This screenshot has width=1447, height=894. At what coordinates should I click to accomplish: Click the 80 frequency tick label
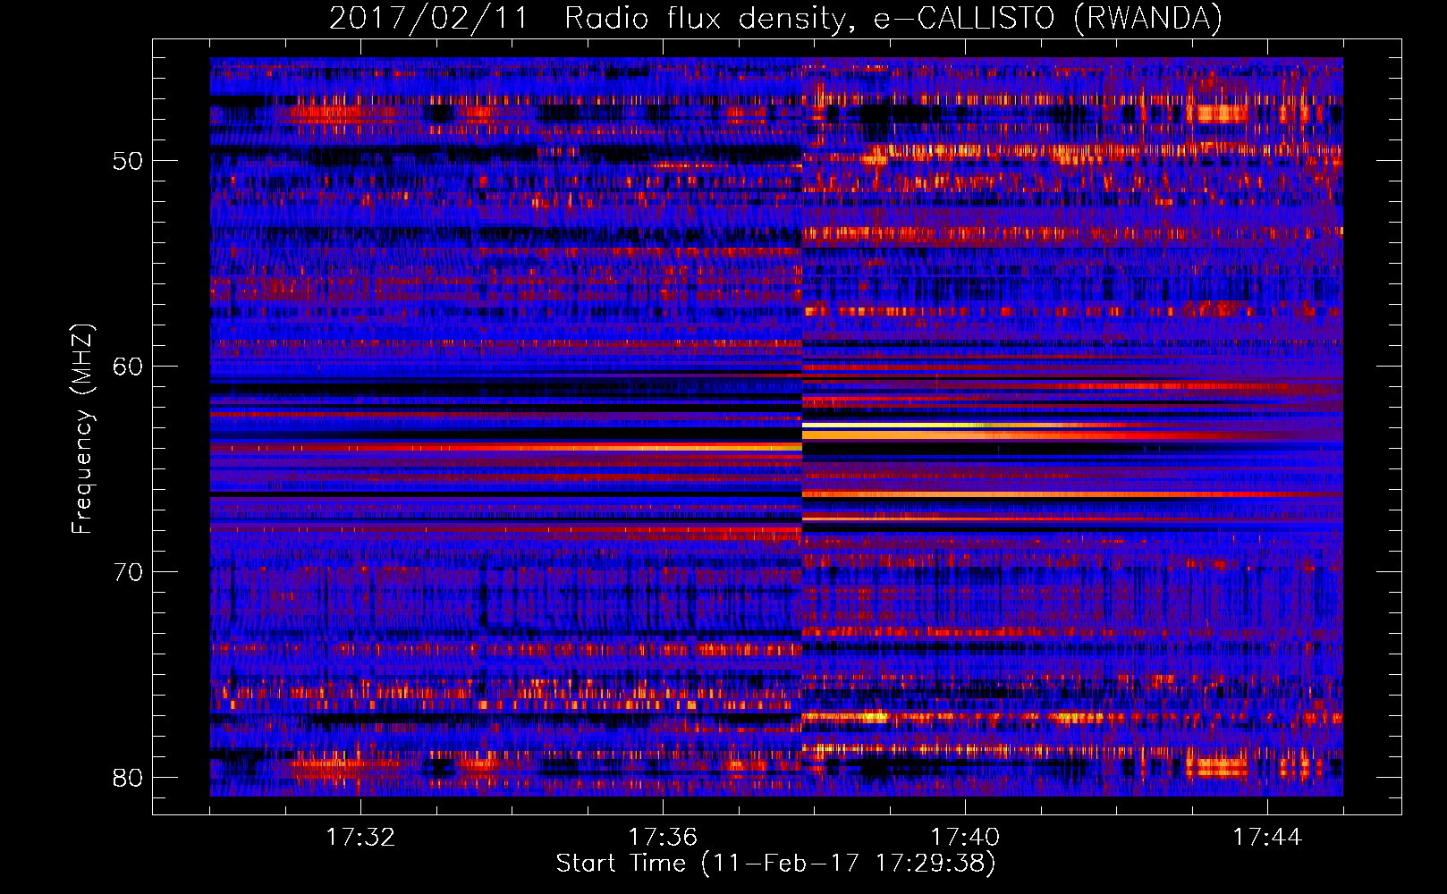tap(128, 778)
